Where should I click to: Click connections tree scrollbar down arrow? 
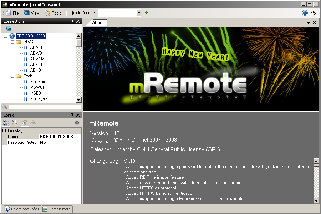[x=78, y=100]
